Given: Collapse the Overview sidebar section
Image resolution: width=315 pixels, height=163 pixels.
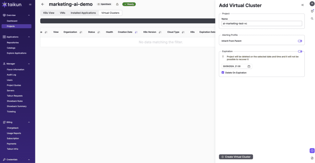Looking at the screenshot, I should 29,15.
